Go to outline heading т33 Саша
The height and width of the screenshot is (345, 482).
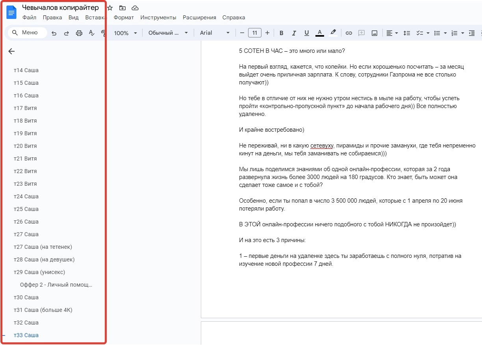(x=26, y=335)
